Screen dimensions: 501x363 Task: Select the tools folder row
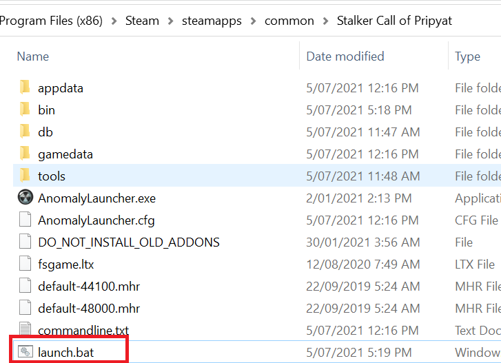pos(52,176)
